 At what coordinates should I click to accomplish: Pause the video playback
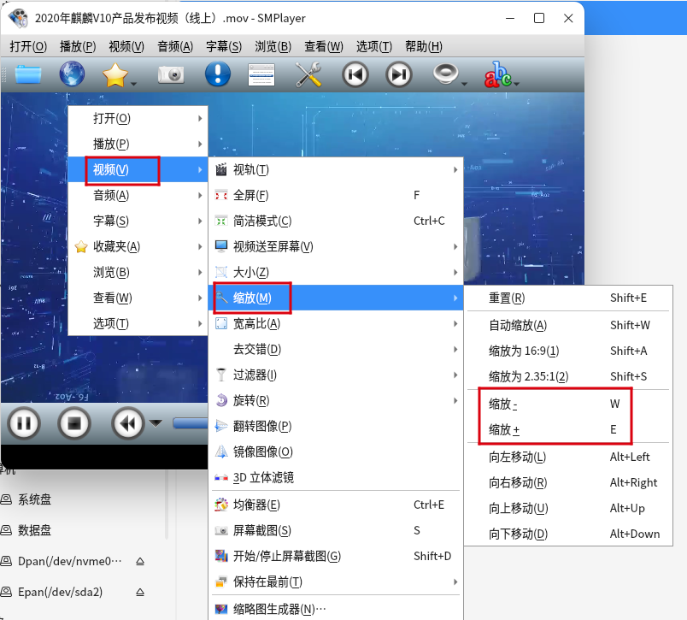pyautogui.click(x=25, y=422)
